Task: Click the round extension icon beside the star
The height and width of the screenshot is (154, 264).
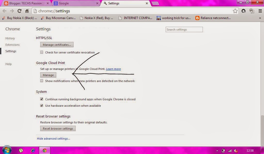Action: click(243, 11)
